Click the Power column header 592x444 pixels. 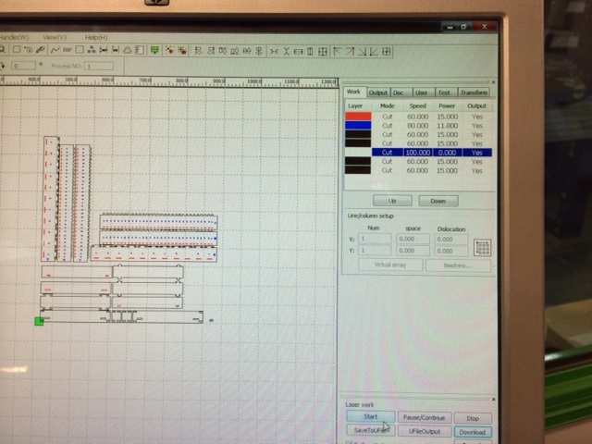pos(447,106)
